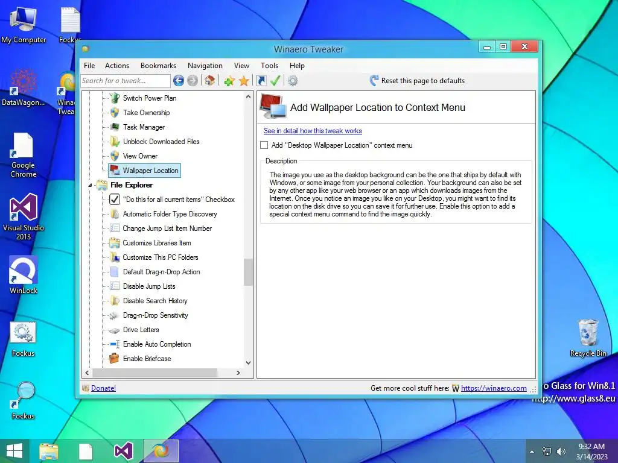Click the volume speaker tray icon

[x=561, y=452]
